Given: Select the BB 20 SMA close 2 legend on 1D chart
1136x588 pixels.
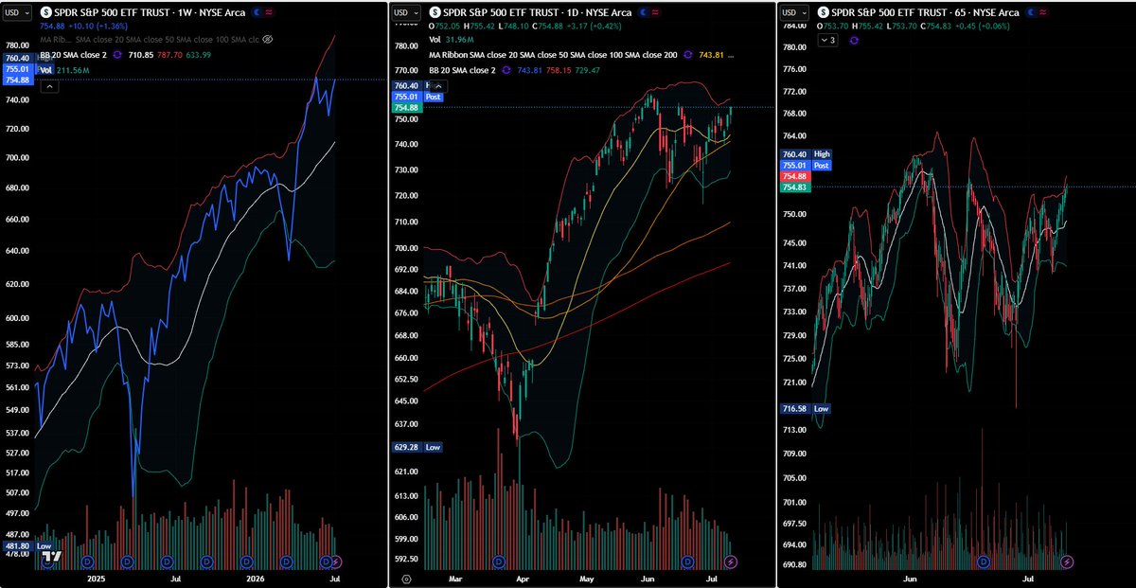Looking at the screenshot, I should pos(462,70).
